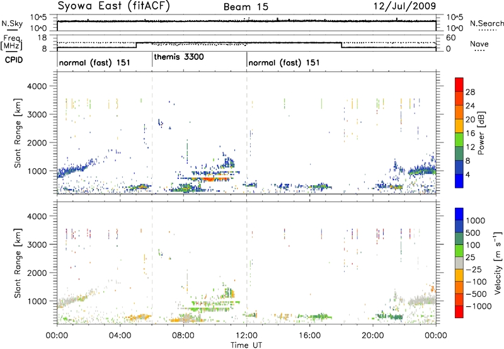This screenshot has width=504, height=349.
Task: Click the frequency step-up line at 05:00
Action: click(x=136, y=45)
